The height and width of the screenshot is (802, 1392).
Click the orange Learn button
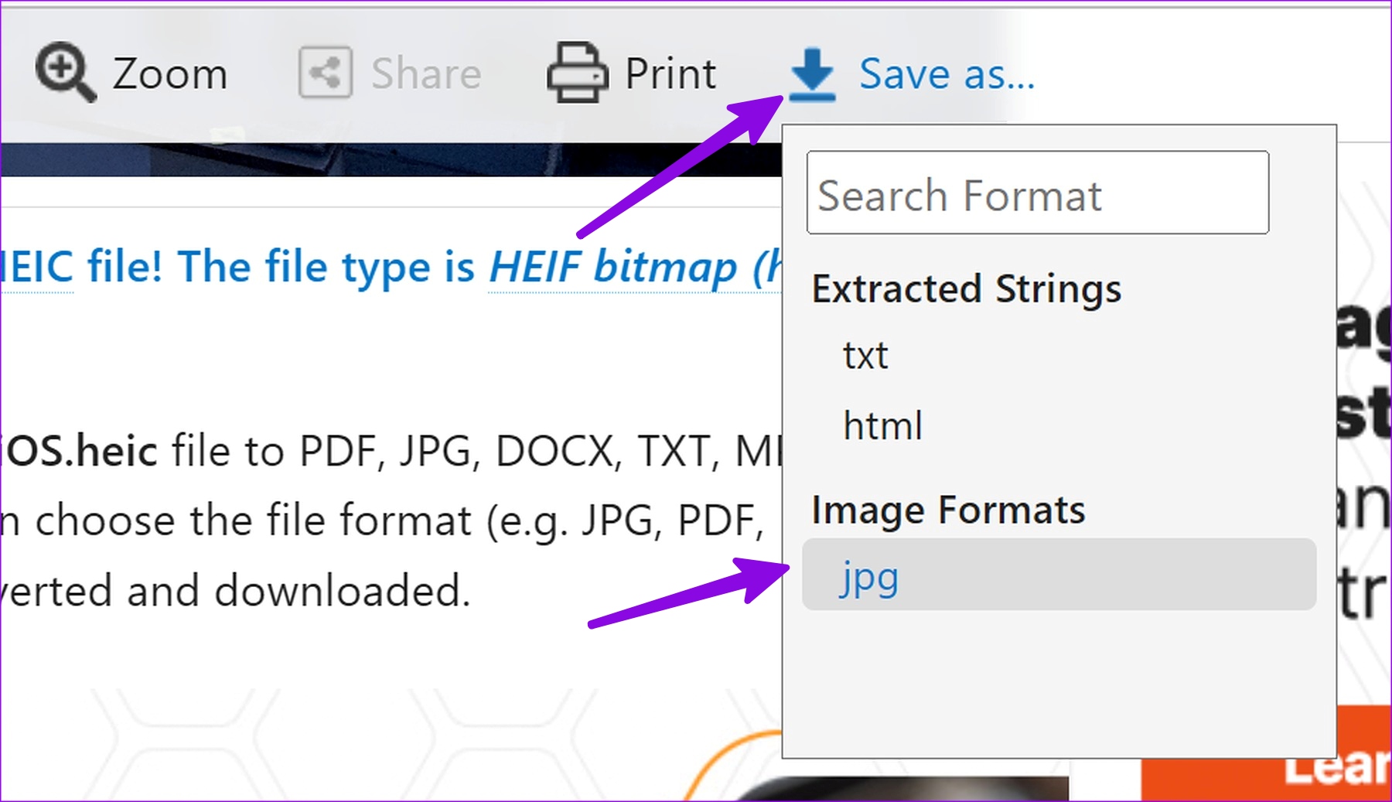click(x=1267, y=753)
